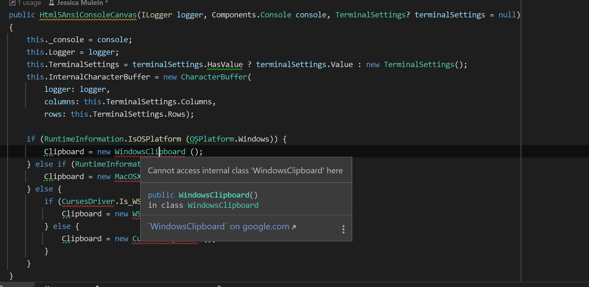Click "Value" in terminalSettings.Value

(x=342, y=65)
